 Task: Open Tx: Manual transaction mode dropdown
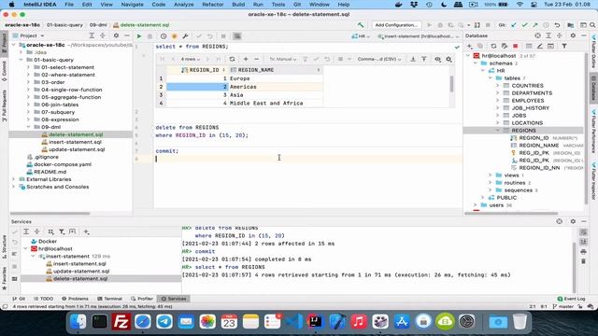[x=282, y=59]
